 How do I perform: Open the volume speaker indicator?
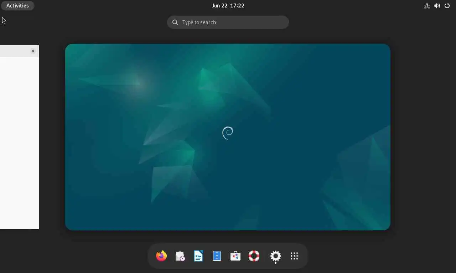[x=437, y=6]
